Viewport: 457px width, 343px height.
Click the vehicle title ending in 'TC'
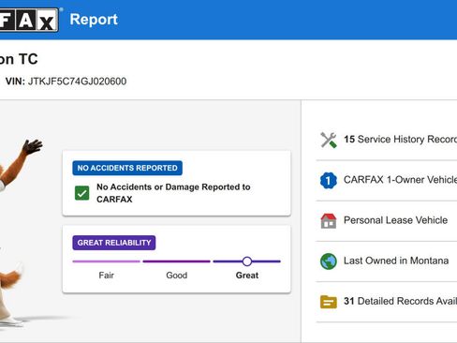click(x=19, y=59)
